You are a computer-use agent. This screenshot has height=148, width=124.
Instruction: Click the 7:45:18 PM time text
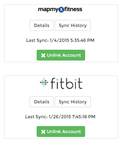pos(84,117)
